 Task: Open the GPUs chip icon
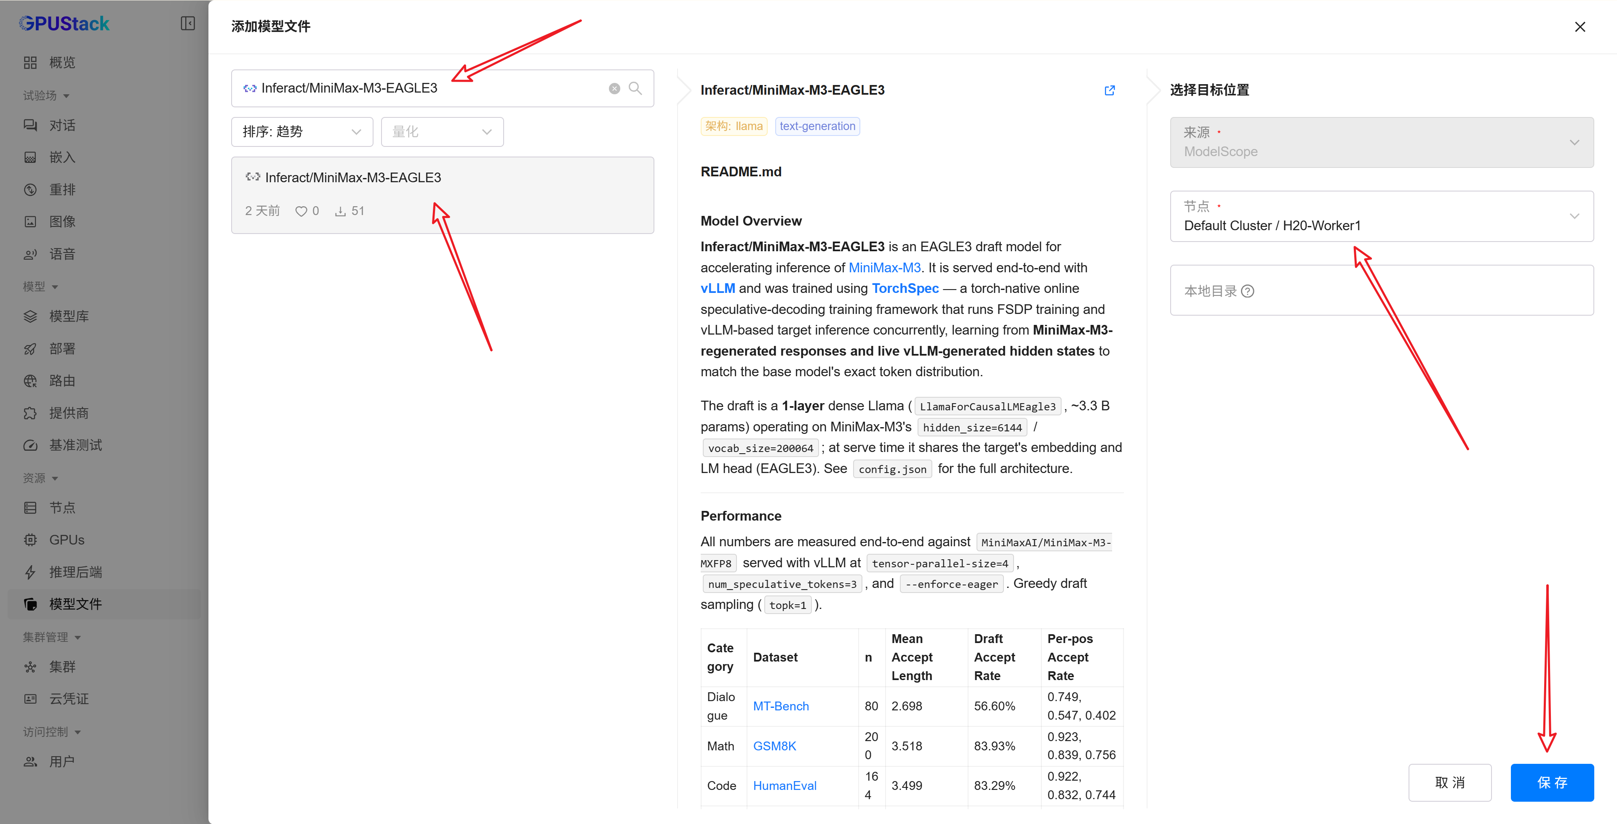[30, 540]
